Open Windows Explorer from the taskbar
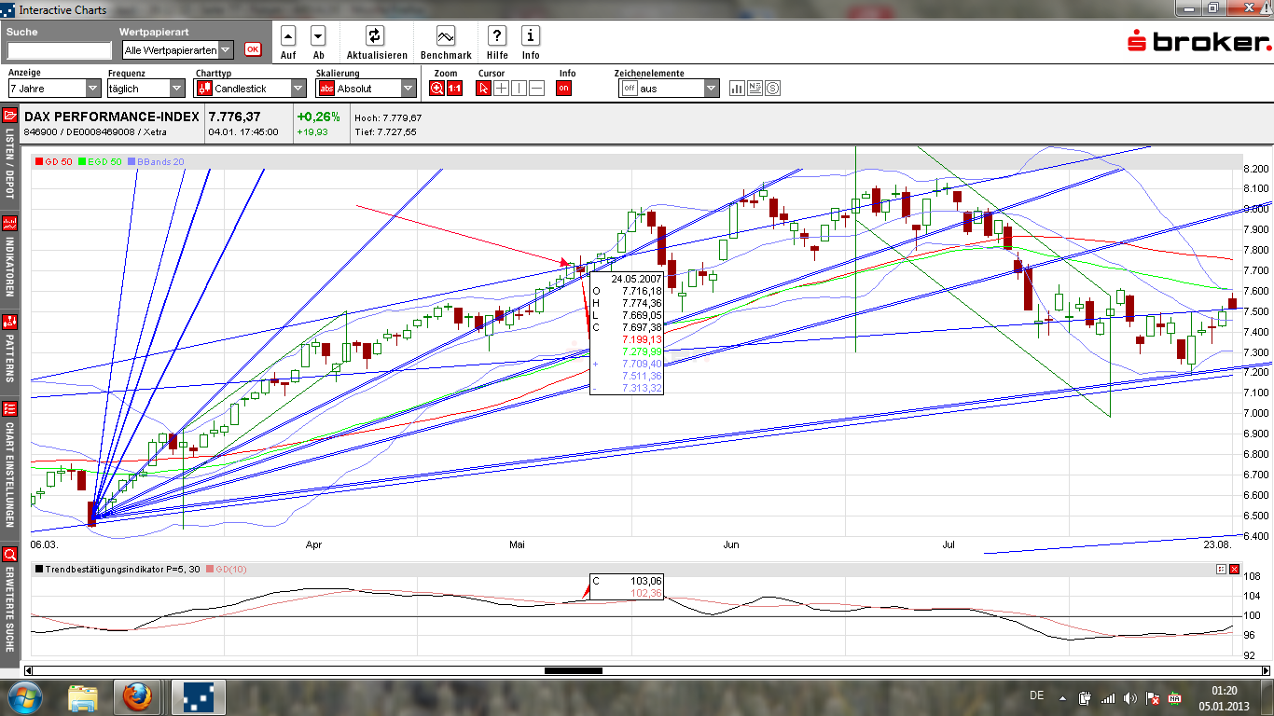Screen dimensions: 1274x716 (x=83, y=697)
